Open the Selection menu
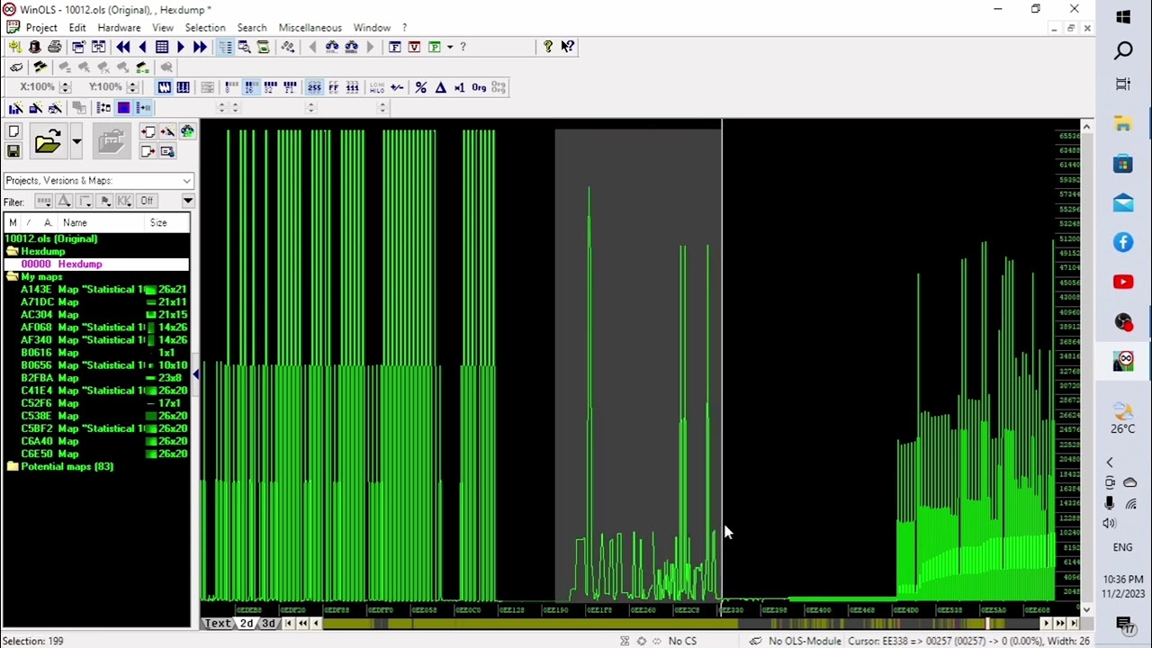 (205, 28)
